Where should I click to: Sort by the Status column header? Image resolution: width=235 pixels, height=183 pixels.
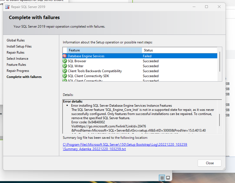pyautogui.click(x=180, y=50)
